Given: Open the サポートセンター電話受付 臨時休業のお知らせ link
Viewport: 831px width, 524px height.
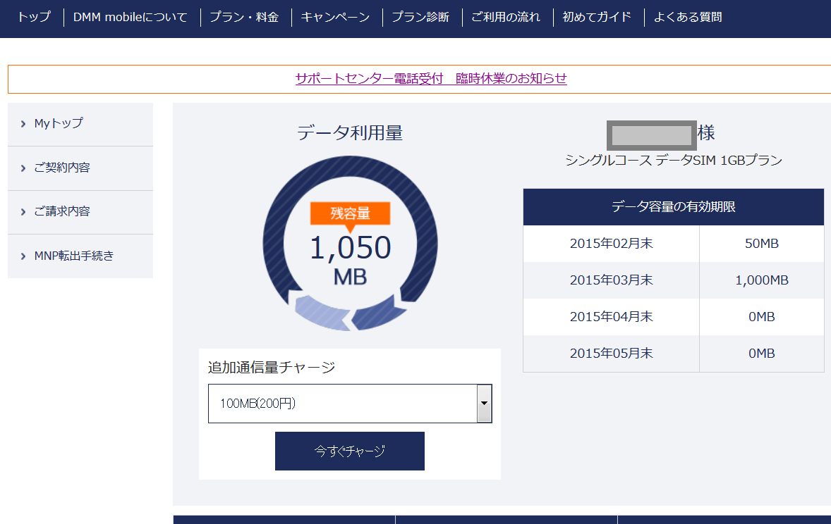Looking at the screenshot, I should [x=431, y=78].
